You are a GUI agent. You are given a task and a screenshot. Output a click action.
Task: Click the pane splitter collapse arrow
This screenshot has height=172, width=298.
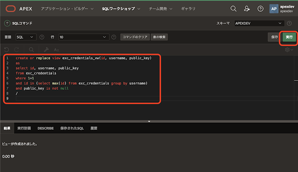point(149,121)
